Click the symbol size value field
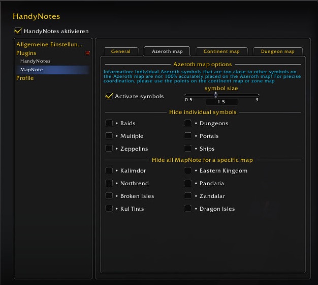 221,102
